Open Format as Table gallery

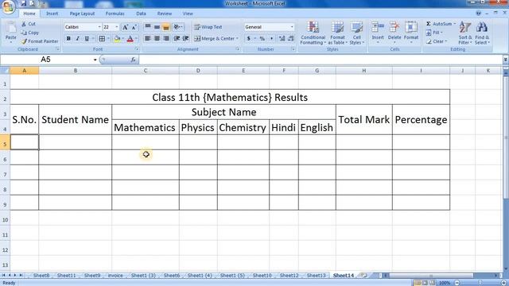337,33
